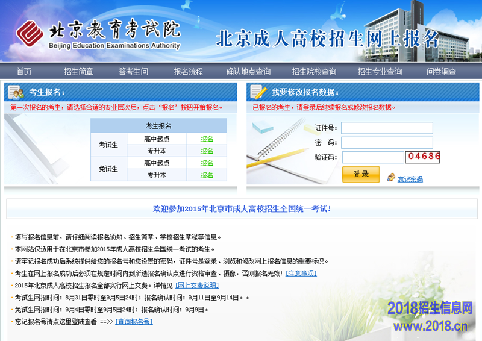Follow the 查询报名号 link
The height and width of the screenshot is (341, 482).
click(x=134, y=321)
